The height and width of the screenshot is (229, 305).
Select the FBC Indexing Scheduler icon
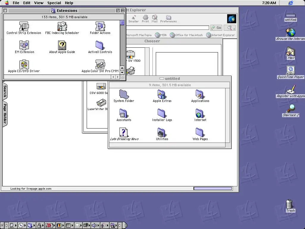pos(62,26)
